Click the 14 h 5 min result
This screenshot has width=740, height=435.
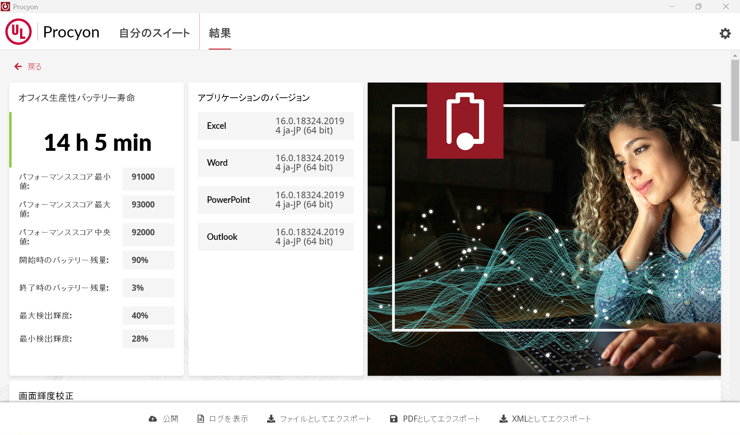[x=98, y=142]
